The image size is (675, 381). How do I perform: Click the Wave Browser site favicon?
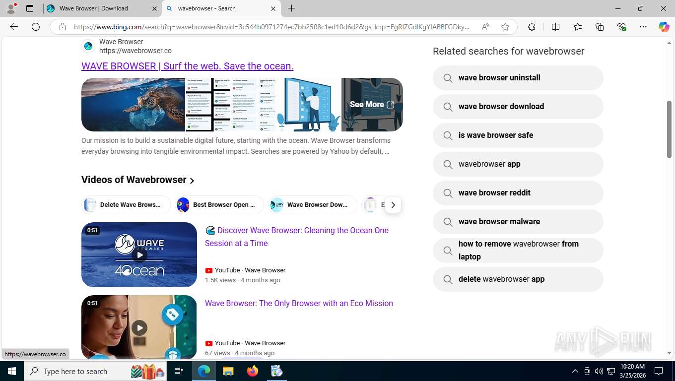[x=88, y=46]
